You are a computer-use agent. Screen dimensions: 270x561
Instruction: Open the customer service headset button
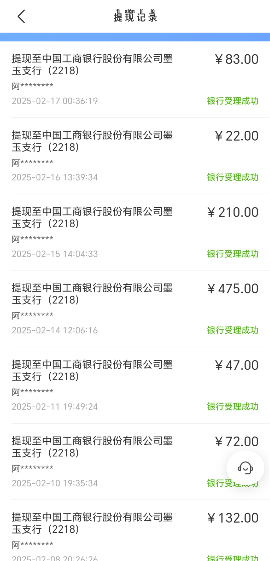245,468
